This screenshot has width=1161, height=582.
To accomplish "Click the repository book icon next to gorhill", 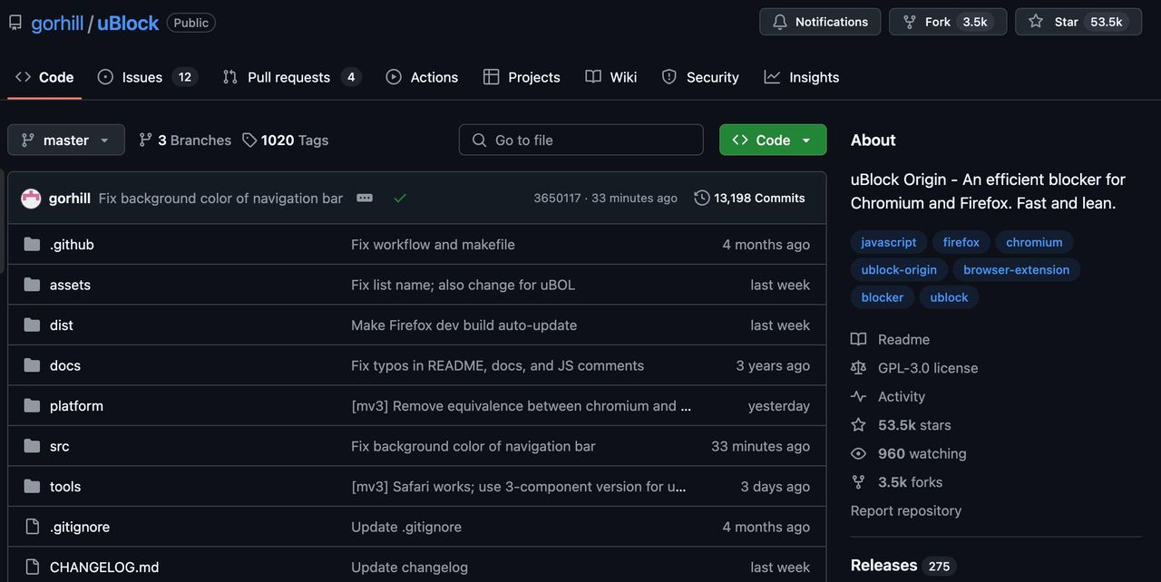I will point(14,21).
